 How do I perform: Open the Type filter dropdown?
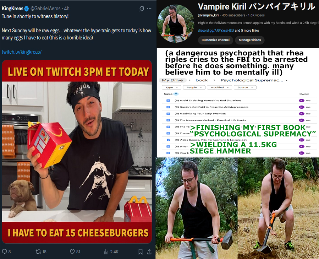(171, 87)
